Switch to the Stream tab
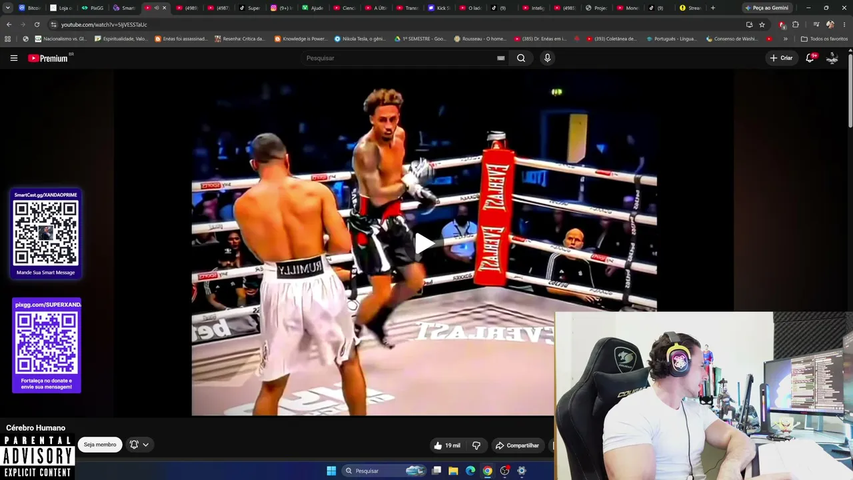This screenshot has height=480, width=853. coord(690,8)
